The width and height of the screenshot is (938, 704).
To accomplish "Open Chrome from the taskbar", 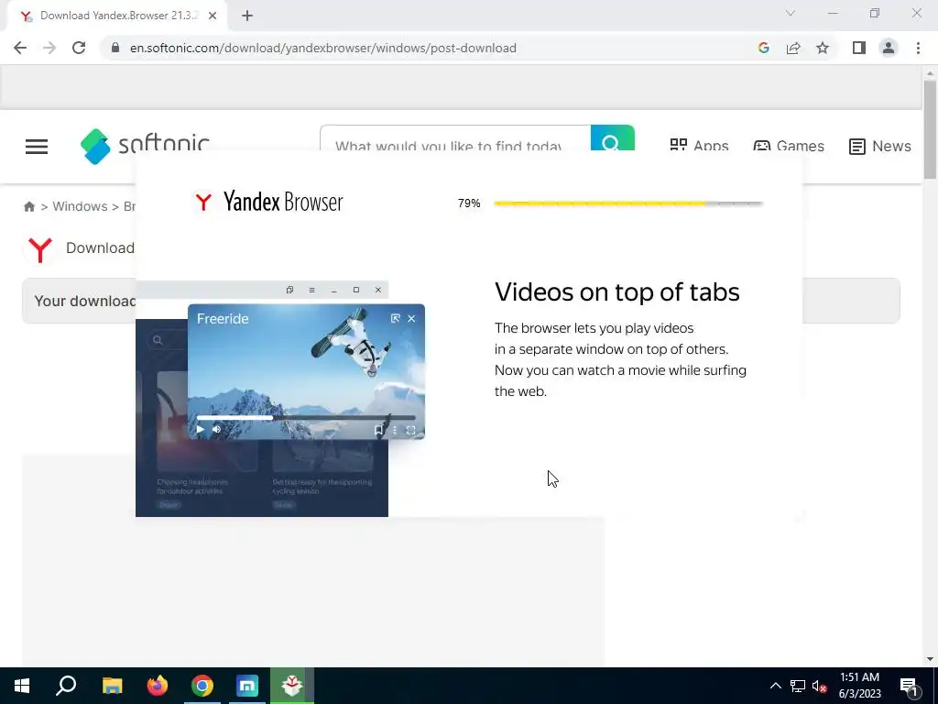I will point(202,686).
